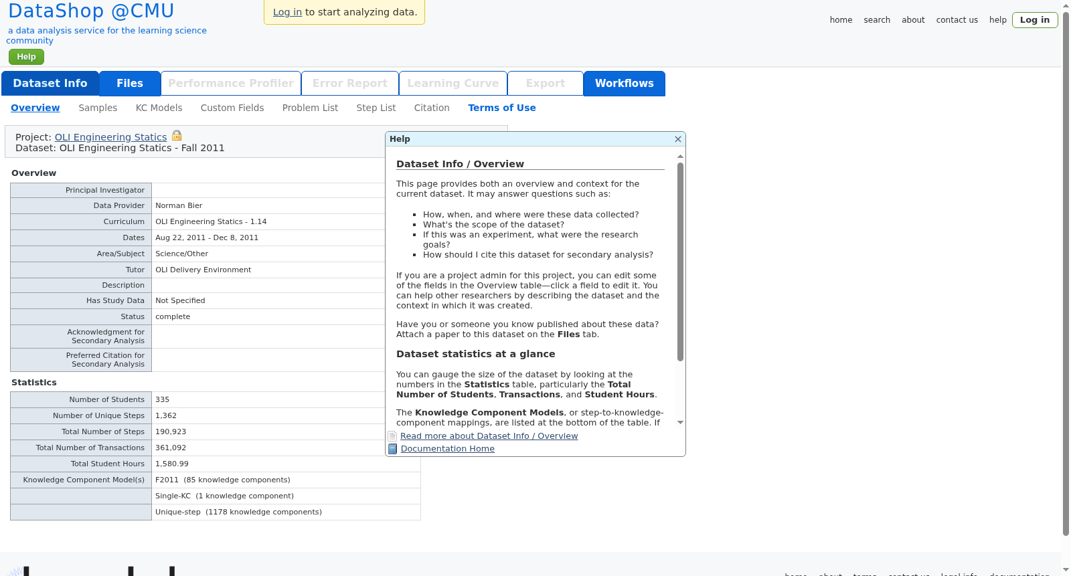Click Status value 'complete'
This screenshot has height=576, width=1071.
173,317
